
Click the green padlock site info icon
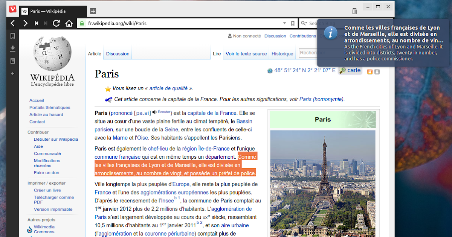(x=82, y=23)
